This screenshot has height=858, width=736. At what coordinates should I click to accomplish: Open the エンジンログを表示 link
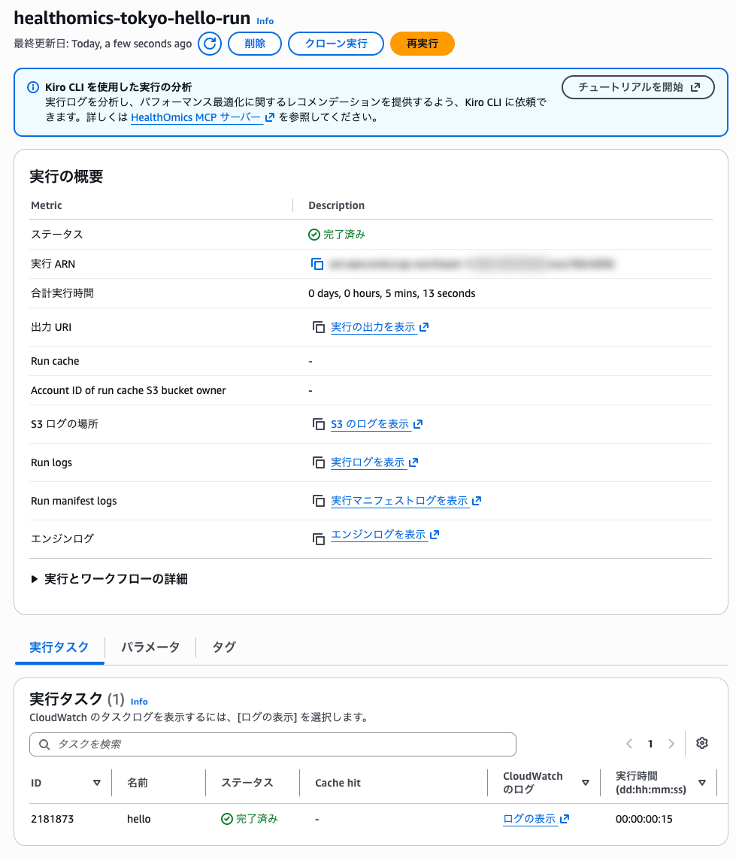385,535
